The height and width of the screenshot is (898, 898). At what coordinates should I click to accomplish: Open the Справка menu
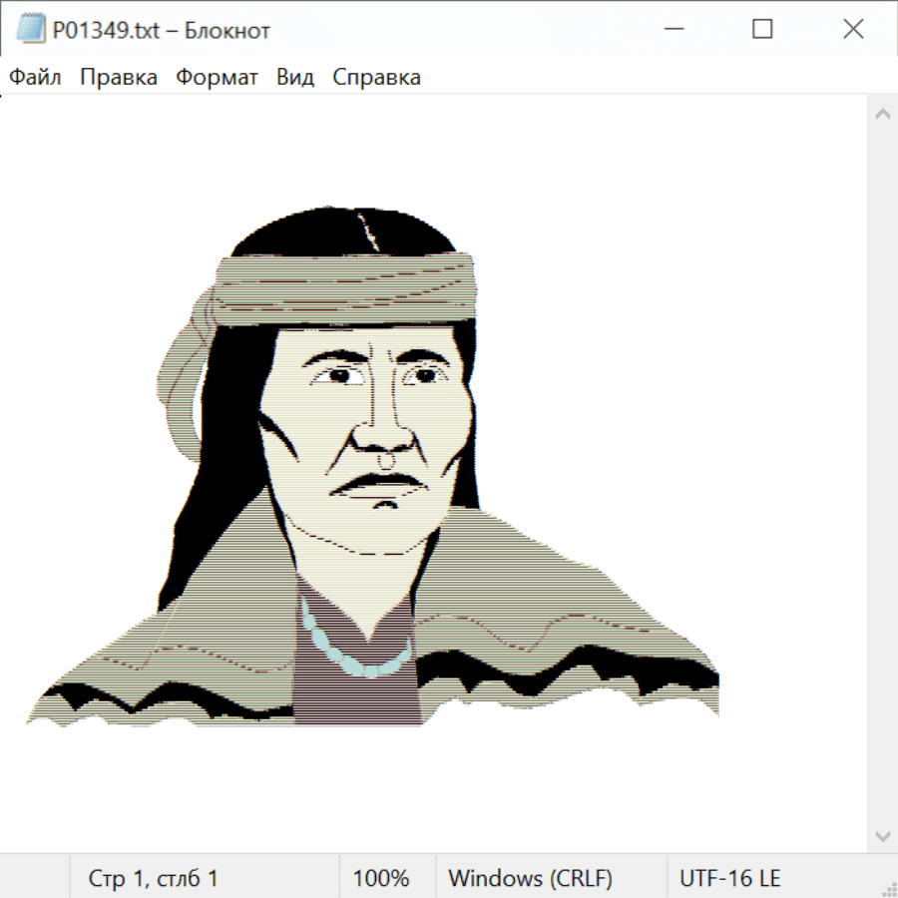[376, 78]
